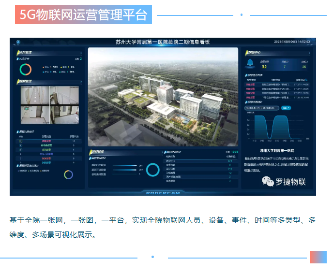Click the 基站总数量 progress bar
The image size is (333, 274).
coord(125,165)
